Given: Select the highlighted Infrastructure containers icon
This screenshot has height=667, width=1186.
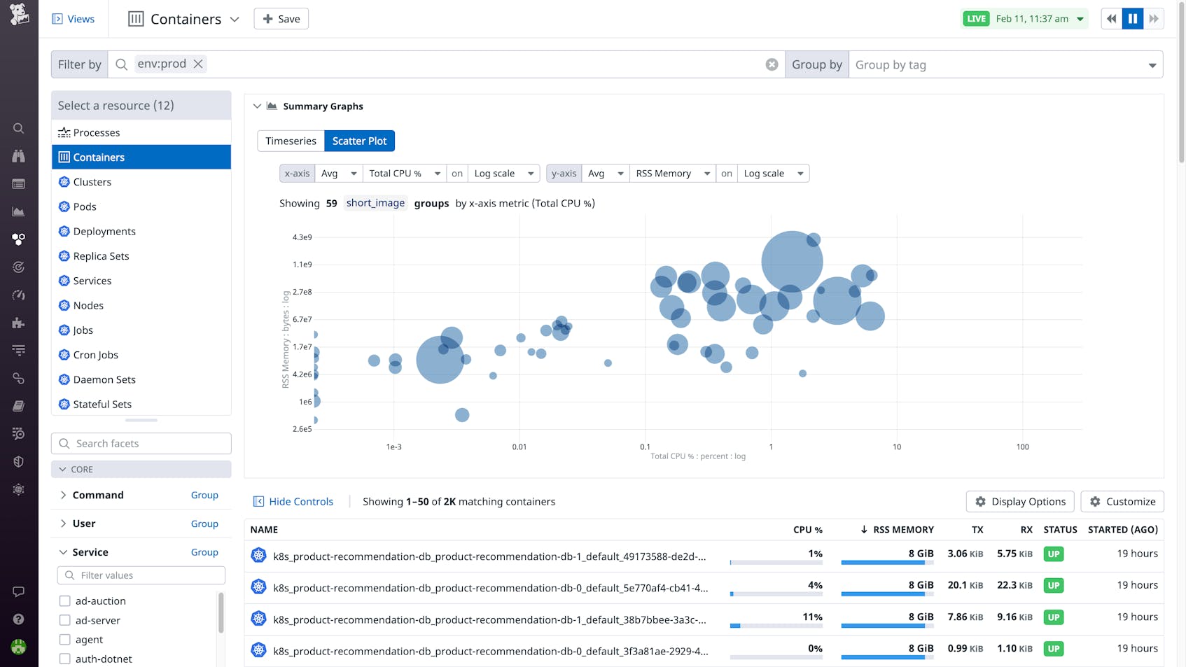Looking at the screenshot, I should coord(18,239).
